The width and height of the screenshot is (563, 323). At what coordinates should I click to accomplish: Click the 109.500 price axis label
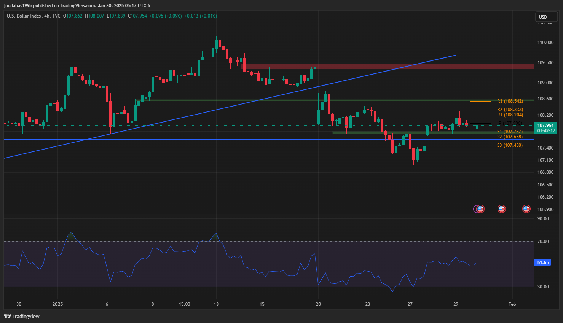click(x=545, y=63)
